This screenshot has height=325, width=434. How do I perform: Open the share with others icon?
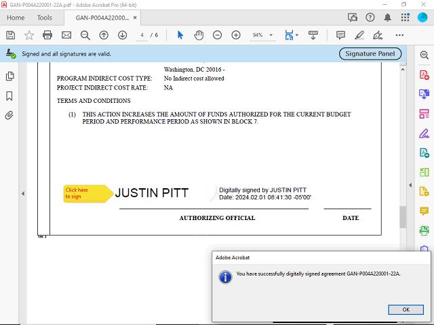(353, 18)
